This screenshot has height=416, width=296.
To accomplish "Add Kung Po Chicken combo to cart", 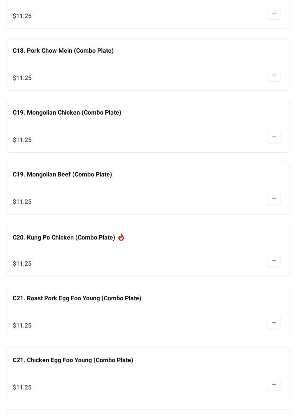I will [x=274, y=261].
